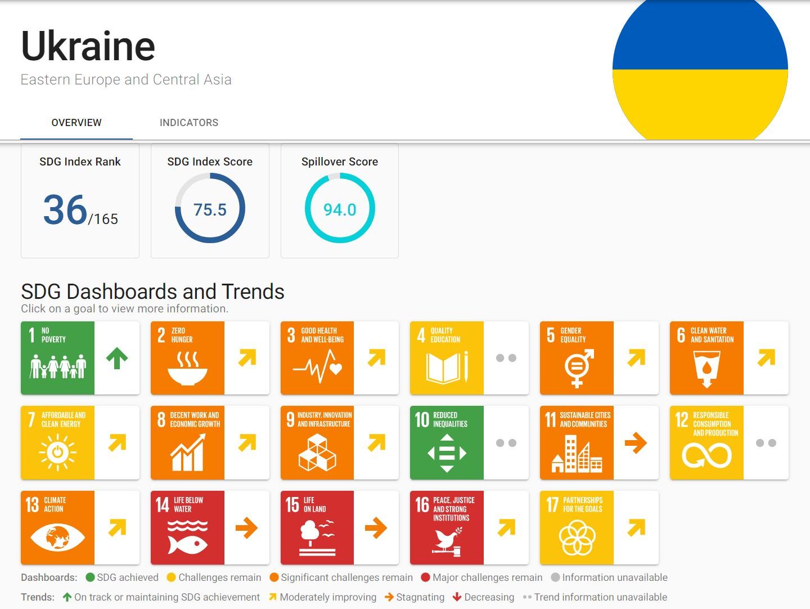Select the Gender Equality goal icon
This screenshot has height=609, width=810.
577,358
